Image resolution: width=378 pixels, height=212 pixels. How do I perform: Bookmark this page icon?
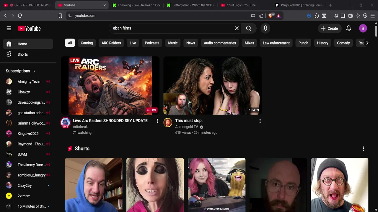coord(60,16)
